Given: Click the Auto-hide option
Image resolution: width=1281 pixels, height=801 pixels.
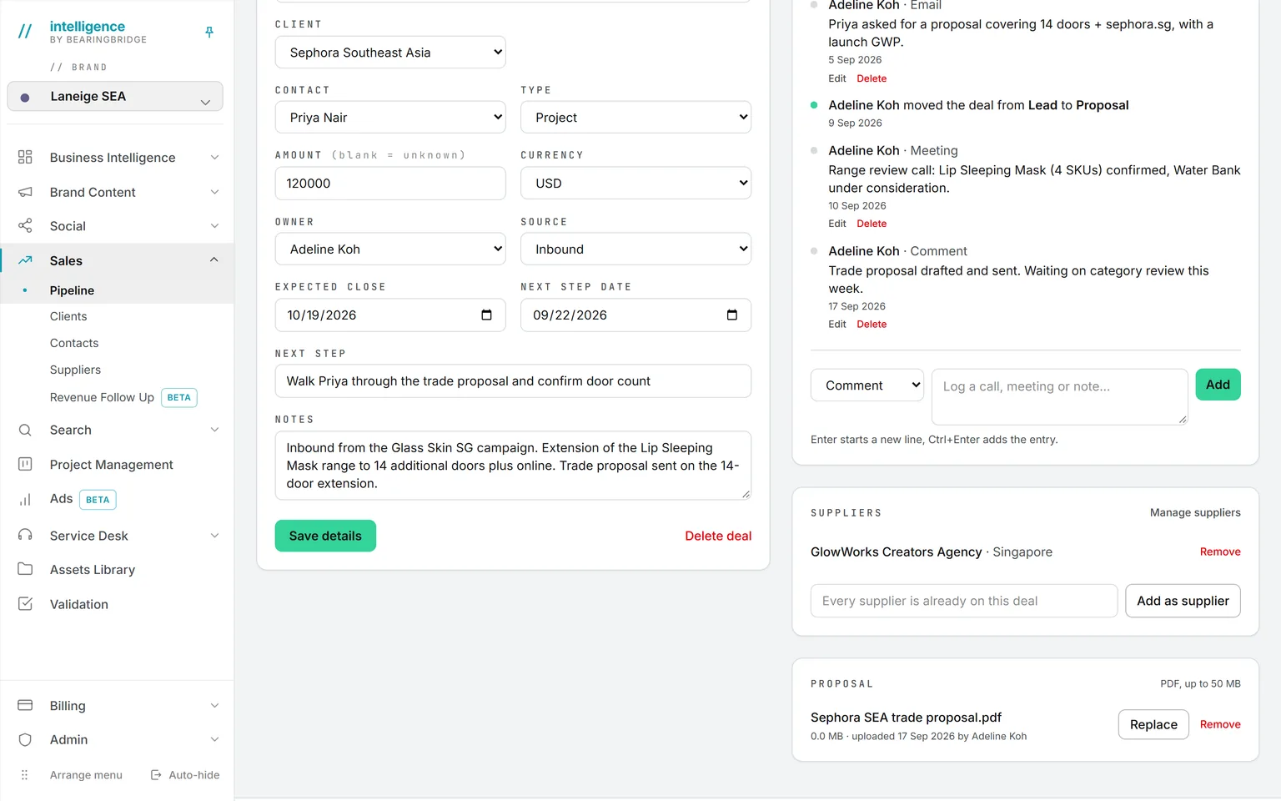Looking at the screenshot, I should tap(194, 775).
